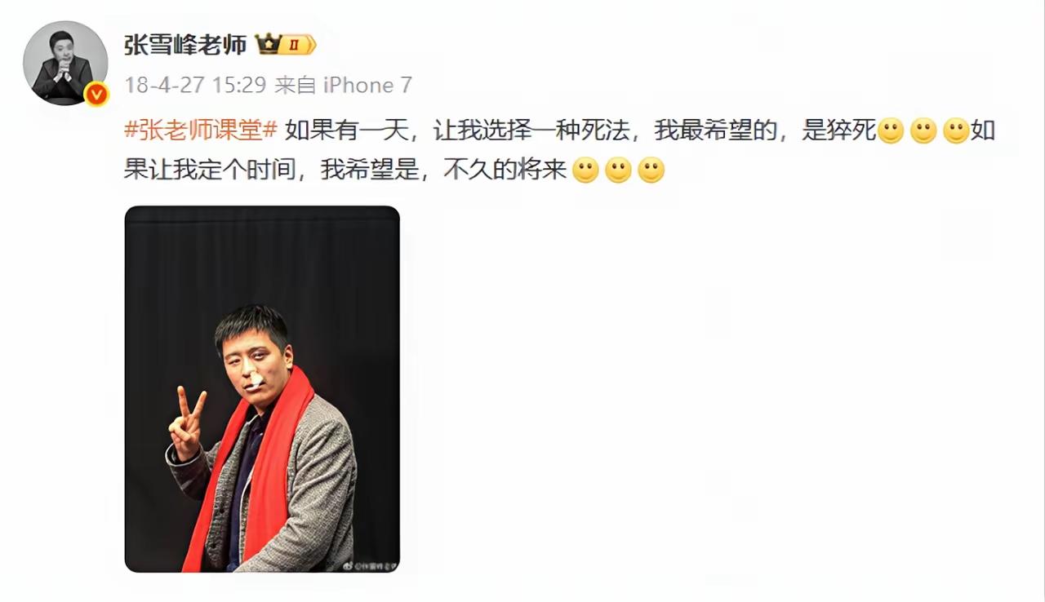Click the orange verified V badge

(x=97, y=94)
